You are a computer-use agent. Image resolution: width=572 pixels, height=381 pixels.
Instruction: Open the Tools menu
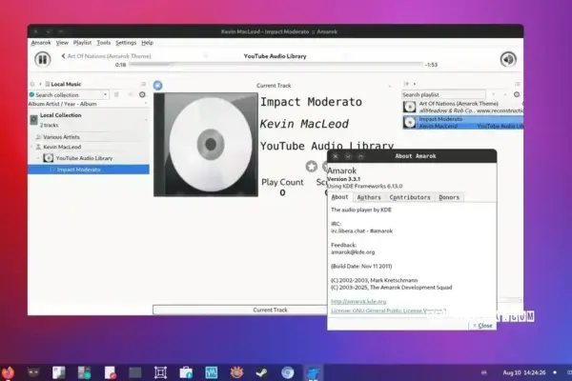pos(104,43)
